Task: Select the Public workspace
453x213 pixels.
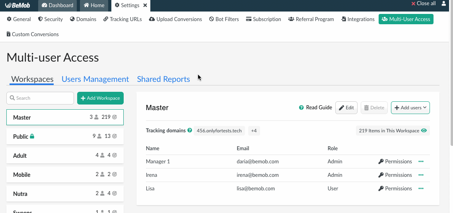Action: pos(65,136)
